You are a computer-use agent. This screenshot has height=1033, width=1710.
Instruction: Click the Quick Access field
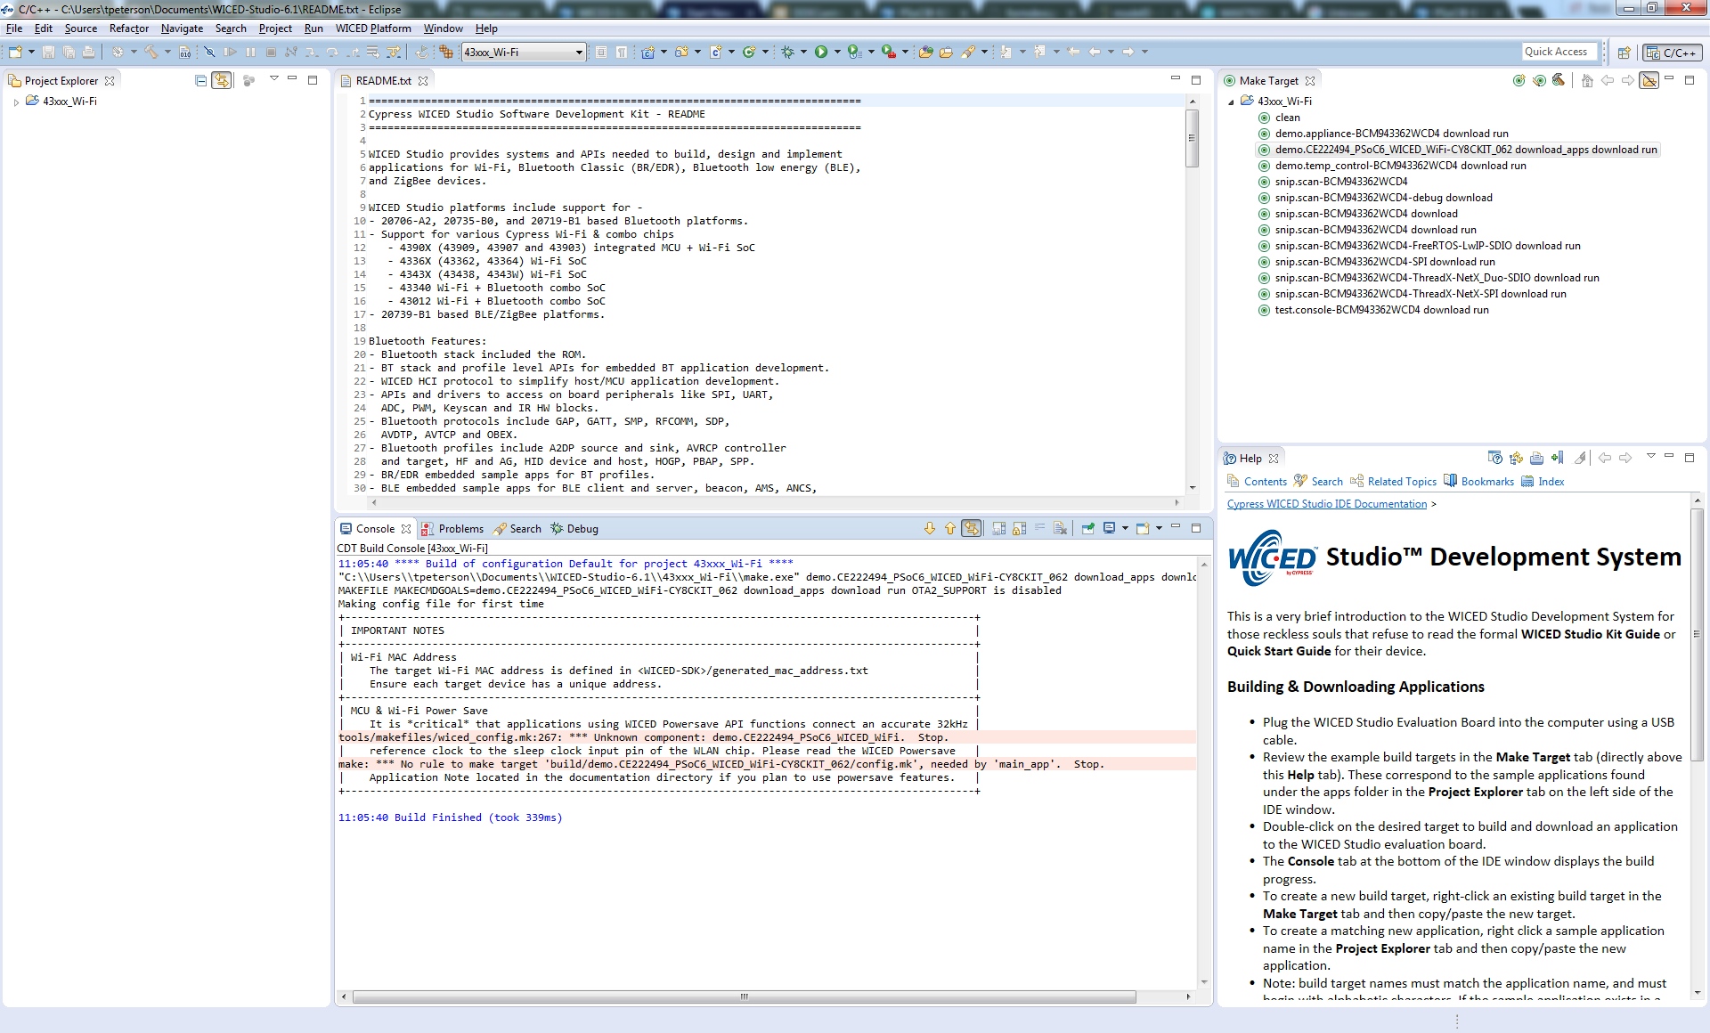(x=1559, y=52)
